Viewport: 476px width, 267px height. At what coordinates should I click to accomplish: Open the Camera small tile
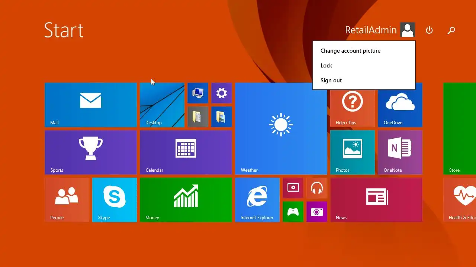pos(317,212)
